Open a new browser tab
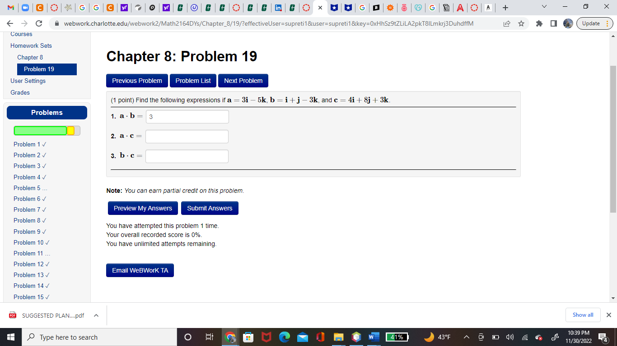The height and width of the screenshot is (346, 617). coord(505,8)
